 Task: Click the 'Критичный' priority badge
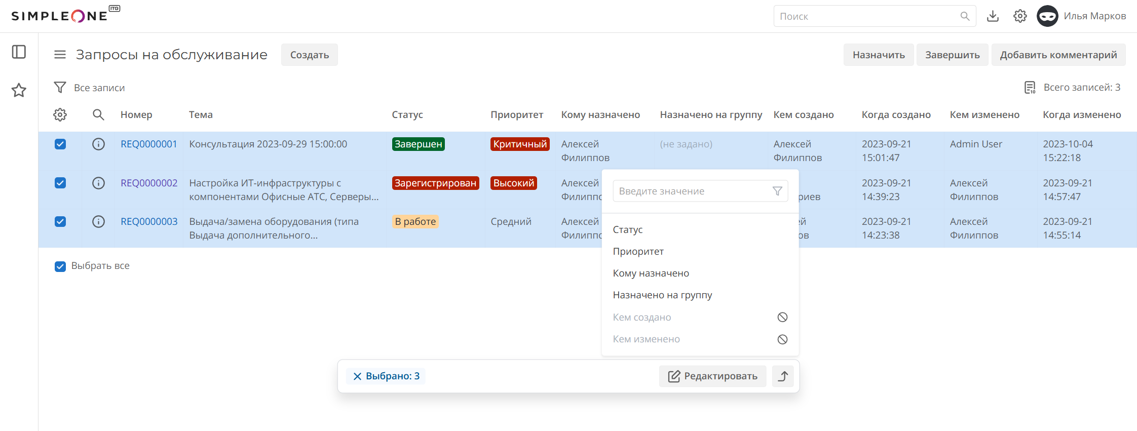[520, 144]
